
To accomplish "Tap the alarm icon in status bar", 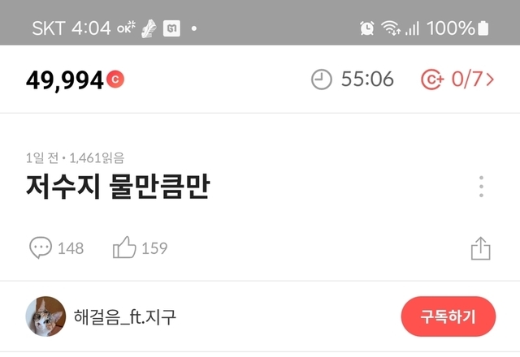I will coord(367,28).
